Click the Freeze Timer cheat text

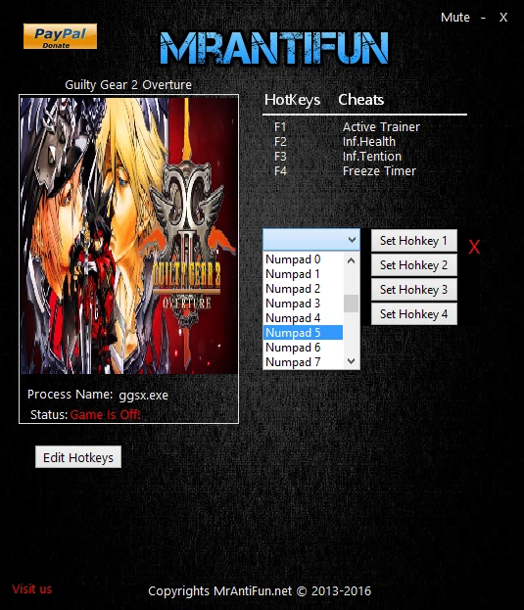click(379, 171)
